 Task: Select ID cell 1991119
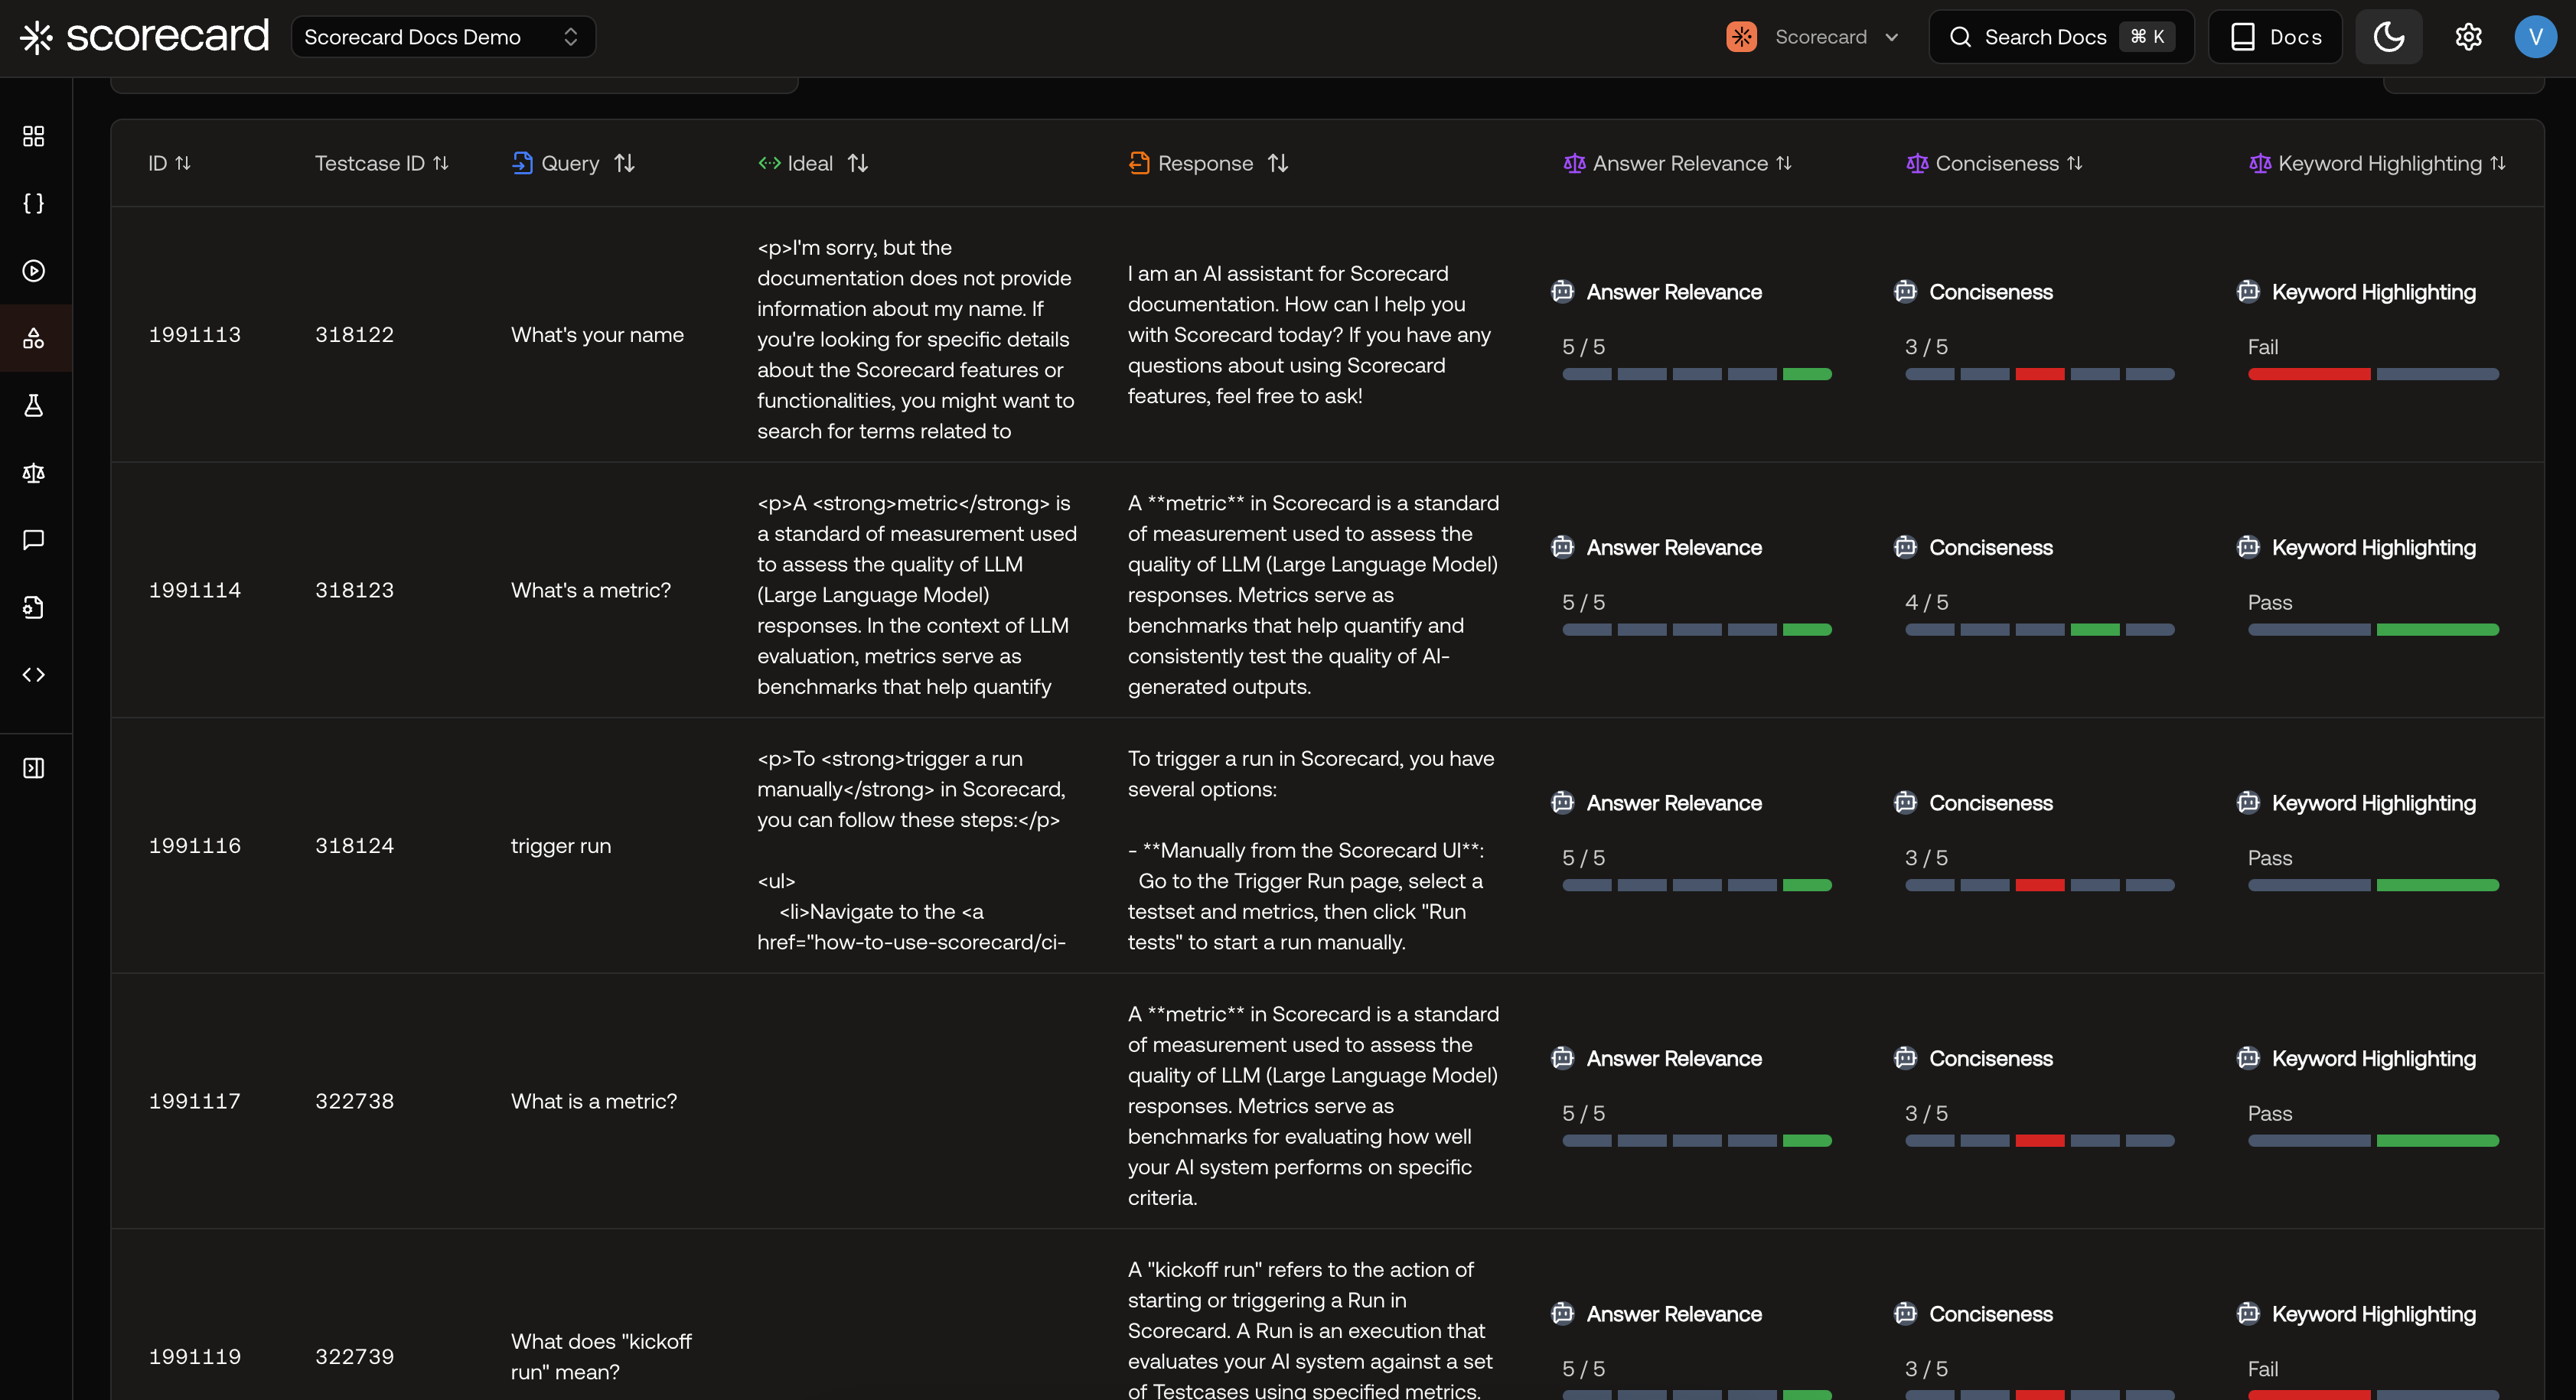pyautogui.click(x=195, y=1357)
